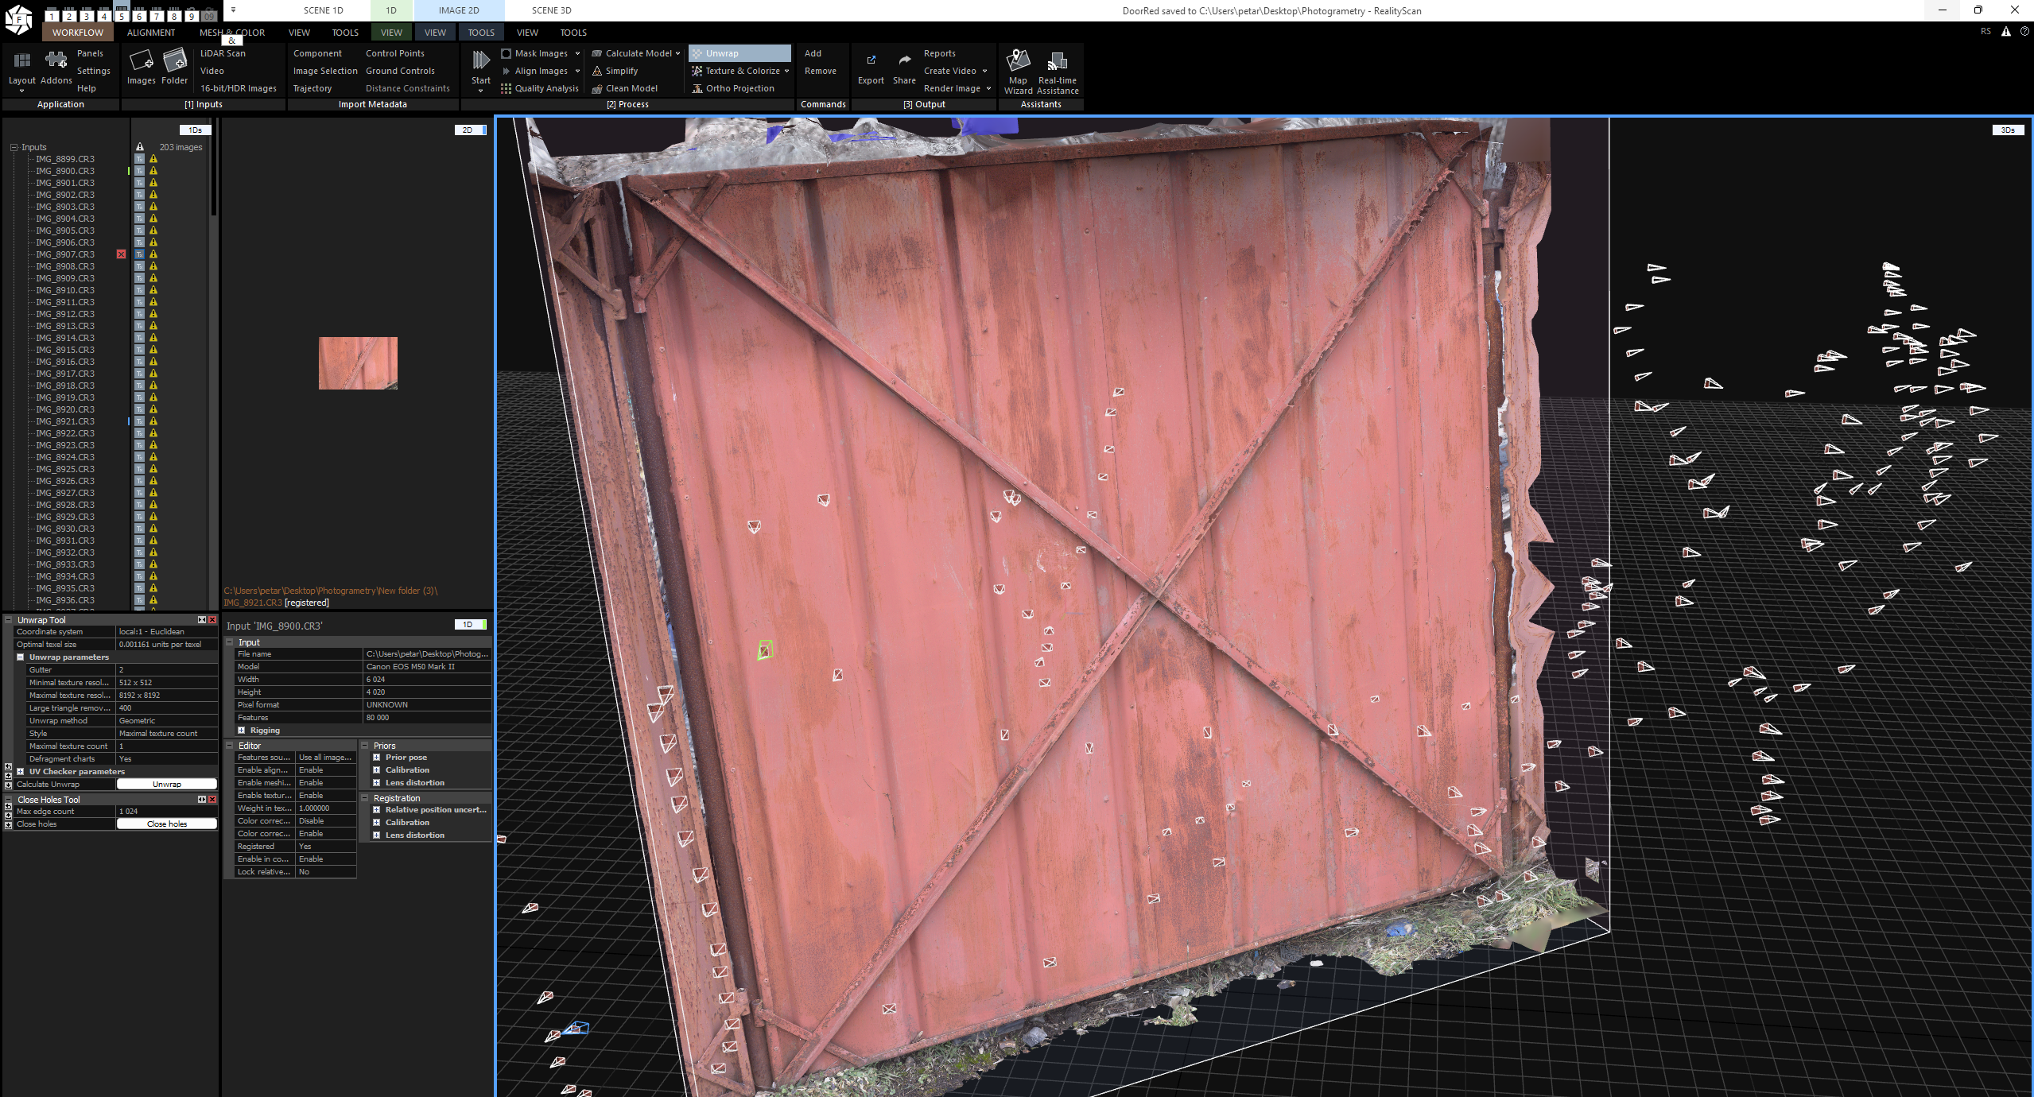Switch to the ALIGNMENT ribbon tab

151,33
